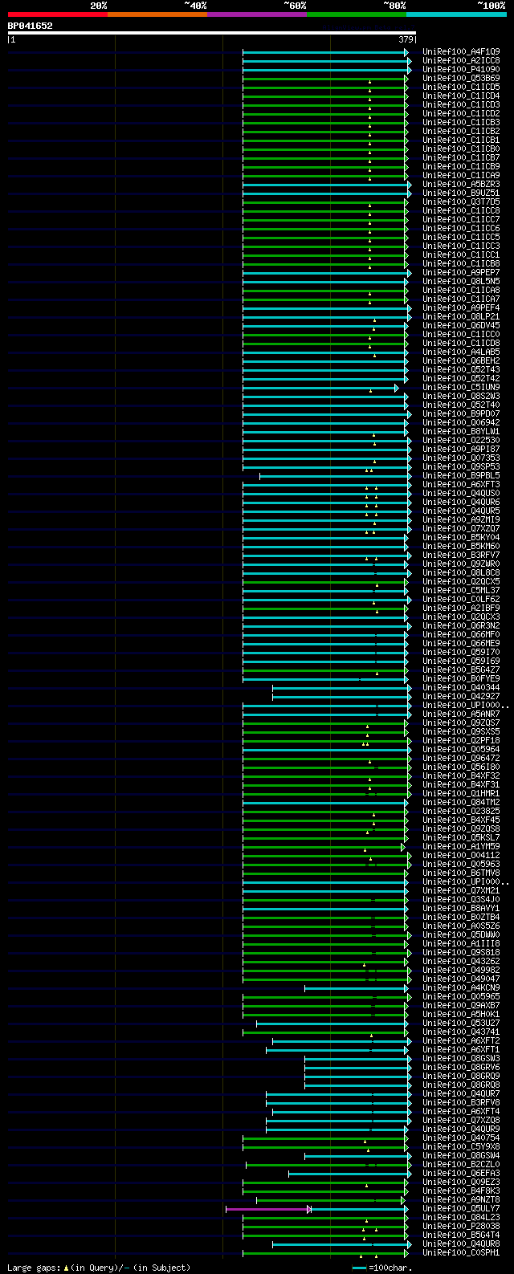Open hit UniRef100_Q8LP21
This screenshot has height=1274, width=514.
click(461, 316)
